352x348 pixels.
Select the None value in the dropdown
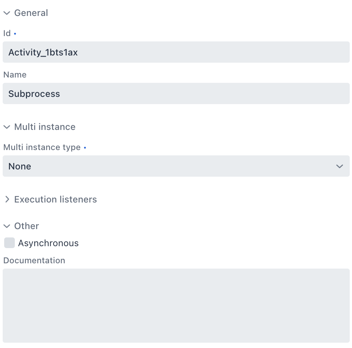pos(20,166)
